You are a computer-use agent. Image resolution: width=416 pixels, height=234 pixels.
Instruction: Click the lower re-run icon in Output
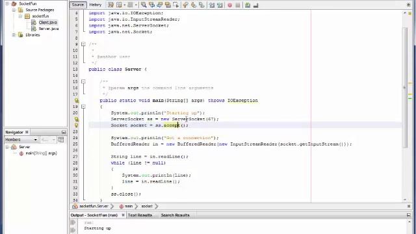tap(73, 230)
